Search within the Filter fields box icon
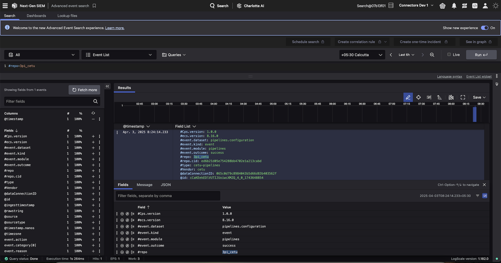The image size is (501, 263). click(x=96, y=101)
